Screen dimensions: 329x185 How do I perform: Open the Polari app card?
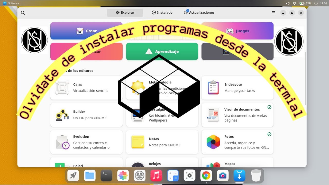[x=86, y=162]
